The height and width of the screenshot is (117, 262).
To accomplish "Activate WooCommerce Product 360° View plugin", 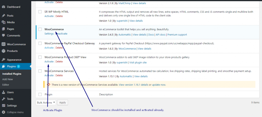I will pyautogui.click(x=49, y=62).
